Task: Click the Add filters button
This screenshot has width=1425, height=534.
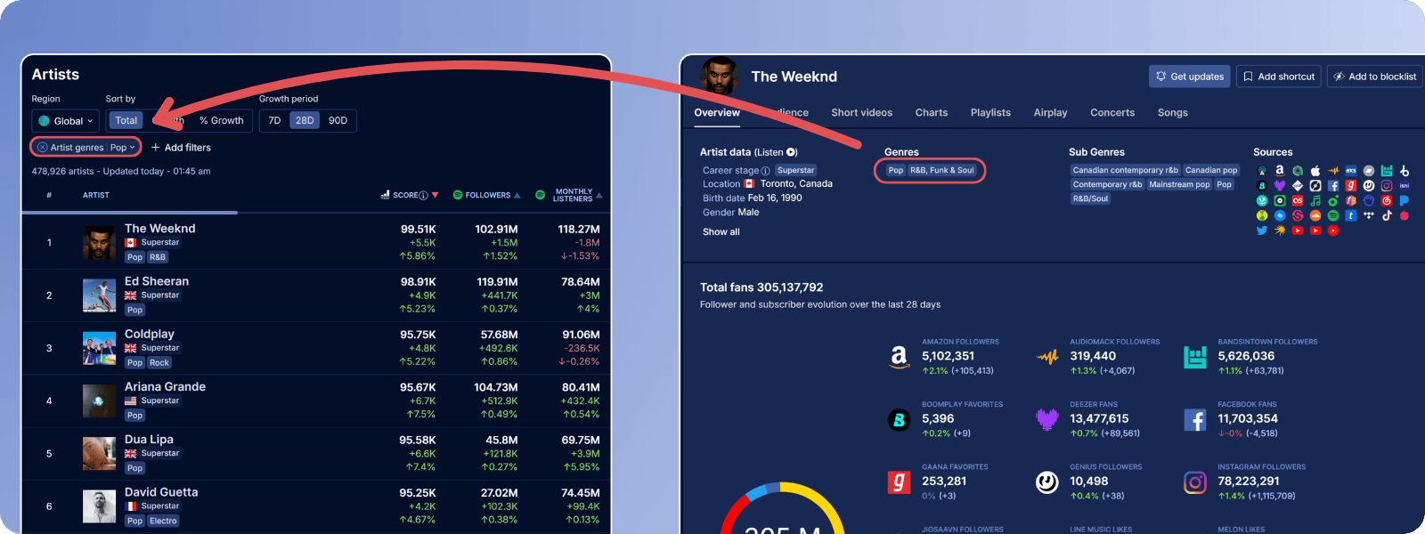Action: click(x=181, y=148)
